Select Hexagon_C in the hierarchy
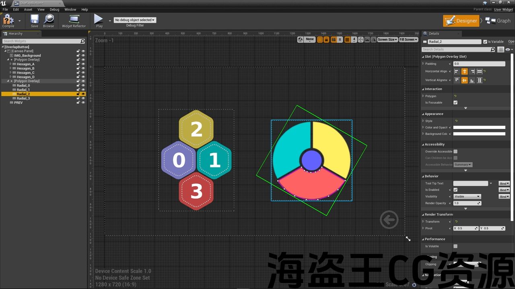This screenshot has width=515, height=289. pyautogui.click(x=25, y=73)
